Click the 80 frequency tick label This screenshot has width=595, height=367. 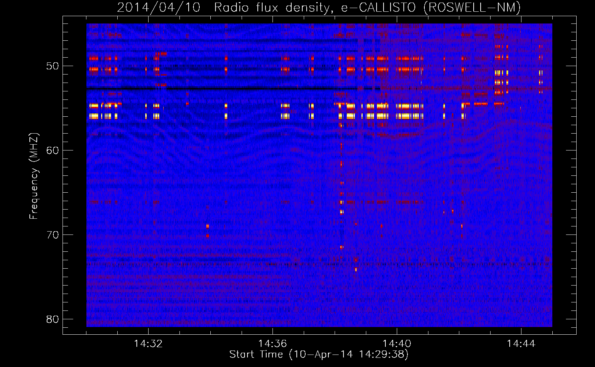[53, 319]
